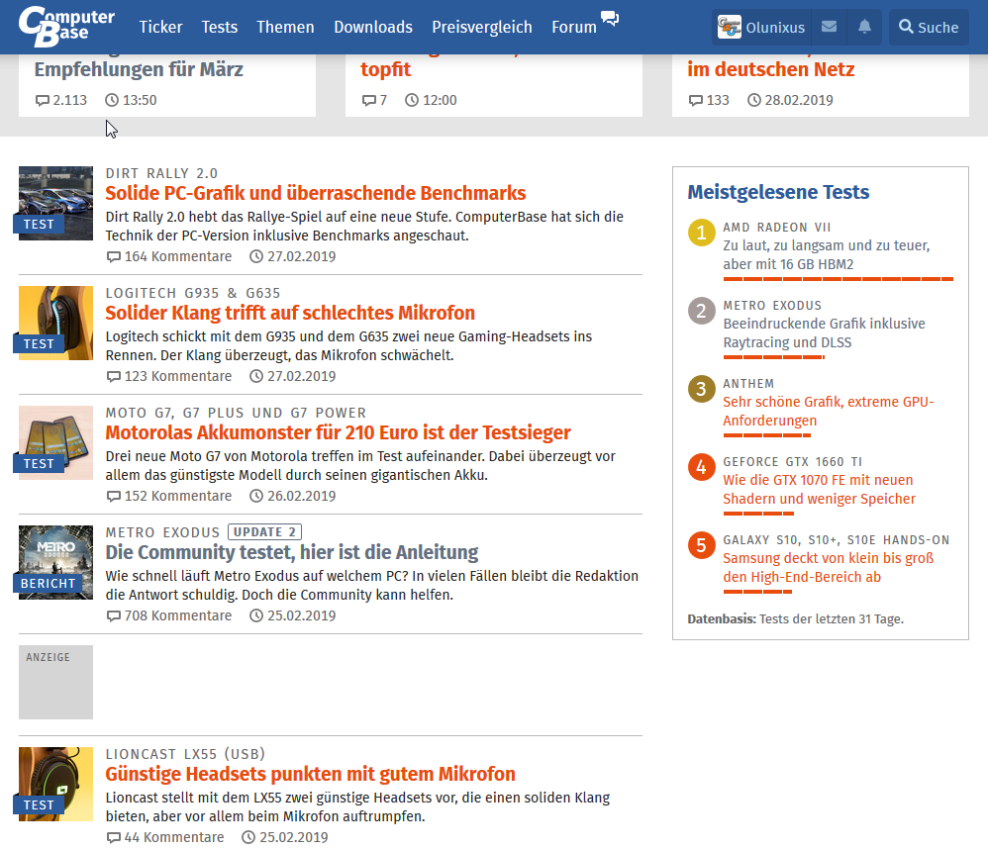Click comment icon beside 164 Kommentare
Image resolution: width=988 pixels, height=850 pixels.
pos(114,257)
